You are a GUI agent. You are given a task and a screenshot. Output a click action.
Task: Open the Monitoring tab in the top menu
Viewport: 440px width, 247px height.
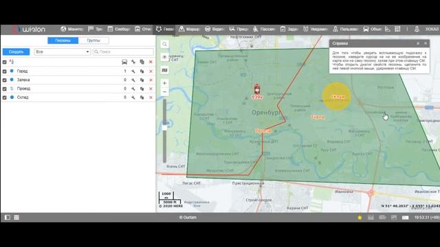71,29
